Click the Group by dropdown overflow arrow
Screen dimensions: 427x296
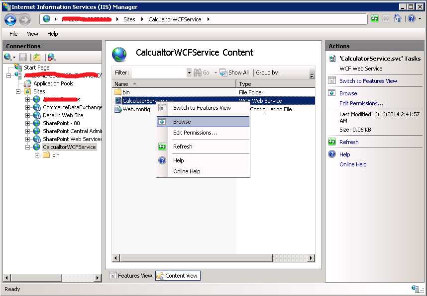point(312,75)
